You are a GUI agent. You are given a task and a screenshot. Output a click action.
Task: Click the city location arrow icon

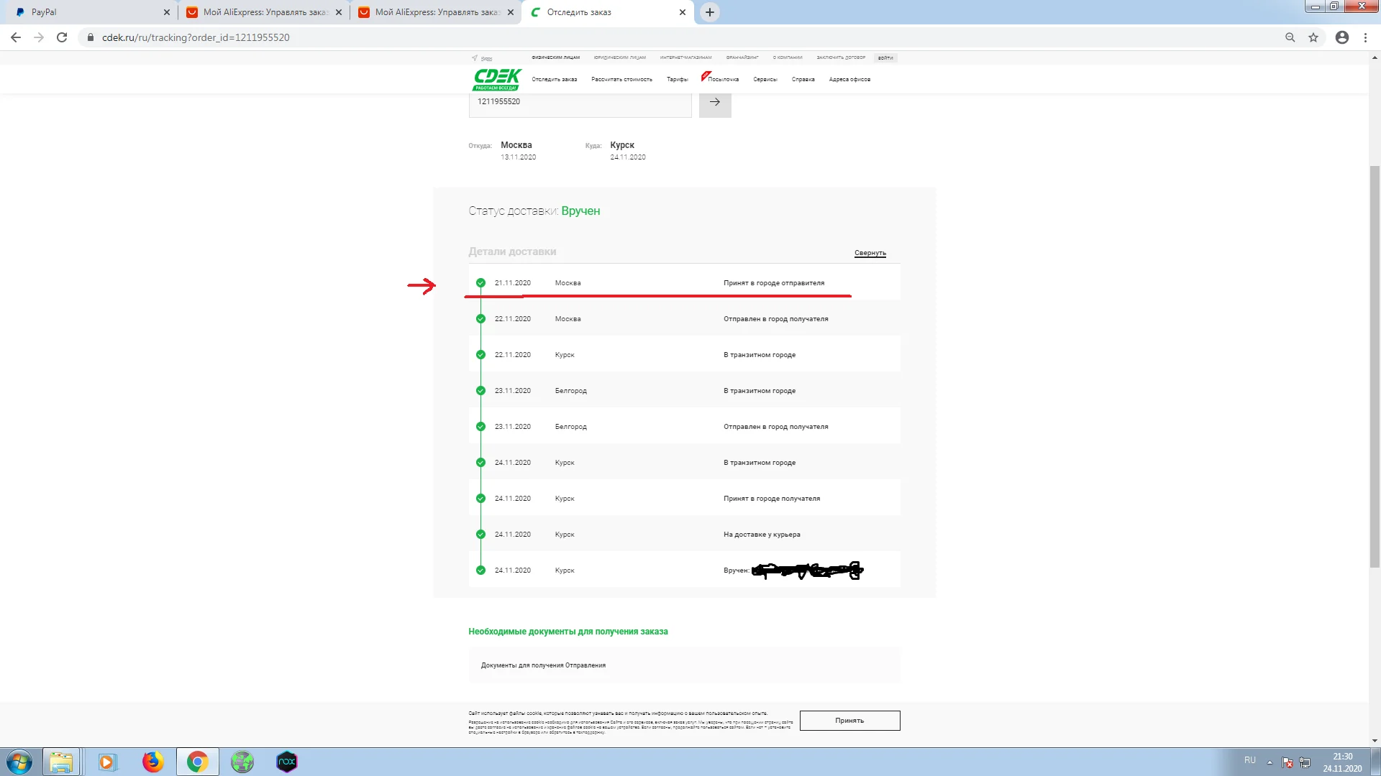pyautogui.click(x=475, y=58)
